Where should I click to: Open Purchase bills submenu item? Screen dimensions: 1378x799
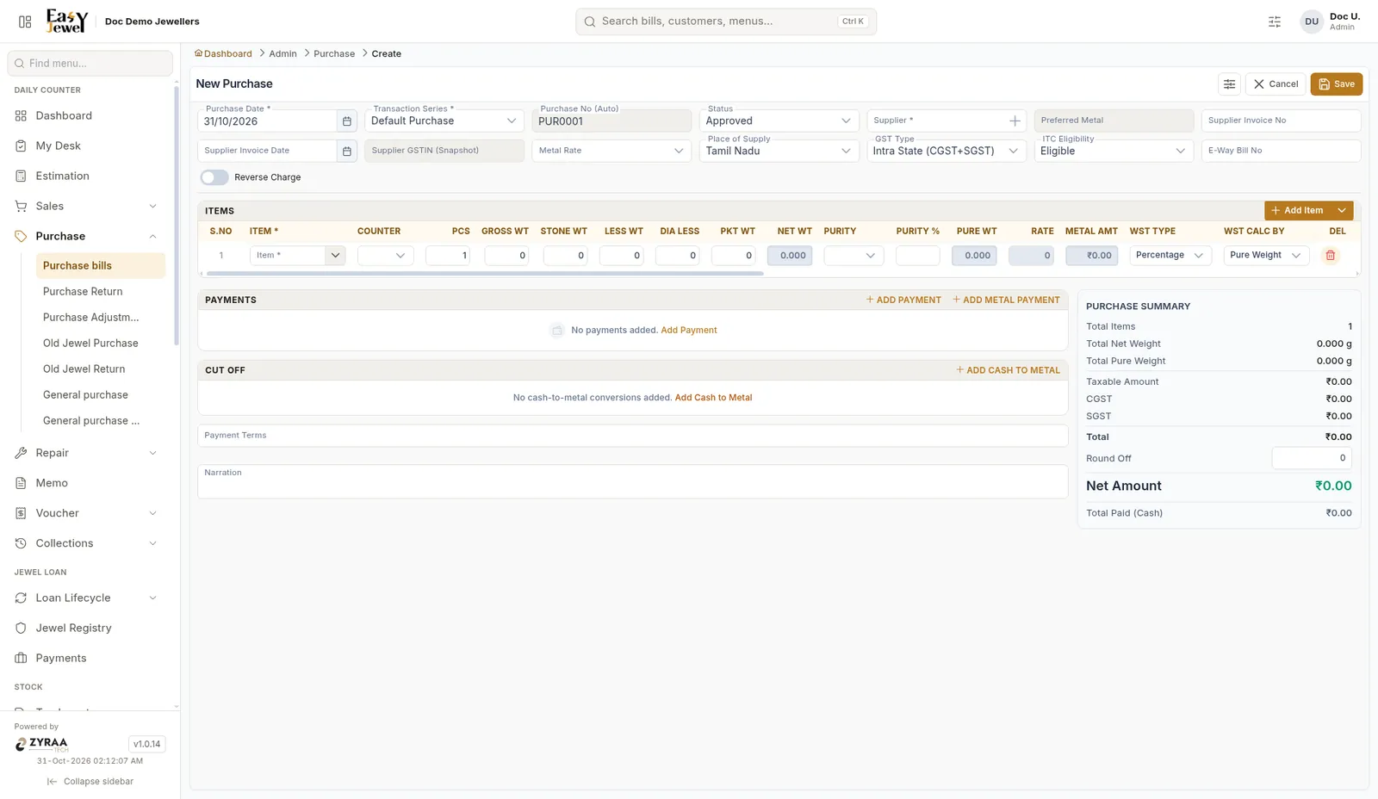[101, 266]
